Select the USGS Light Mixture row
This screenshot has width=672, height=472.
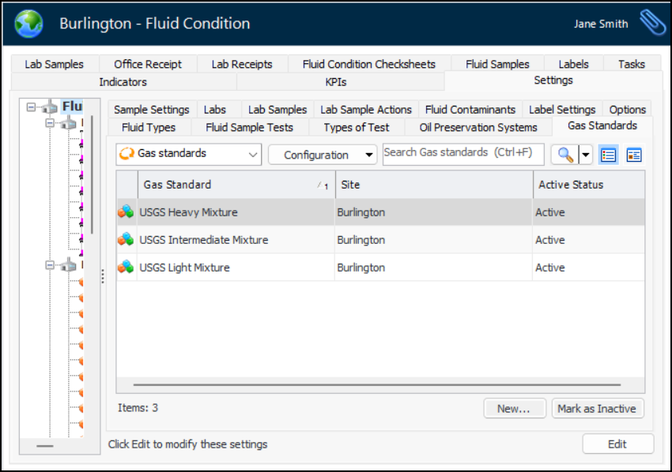tap(380, 267)
